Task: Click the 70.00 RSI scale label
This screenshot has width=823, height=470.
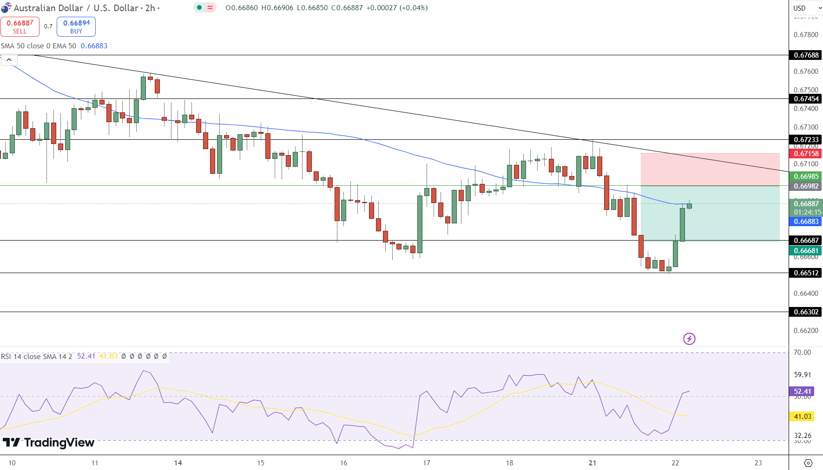Action: (x=803, y=352)
